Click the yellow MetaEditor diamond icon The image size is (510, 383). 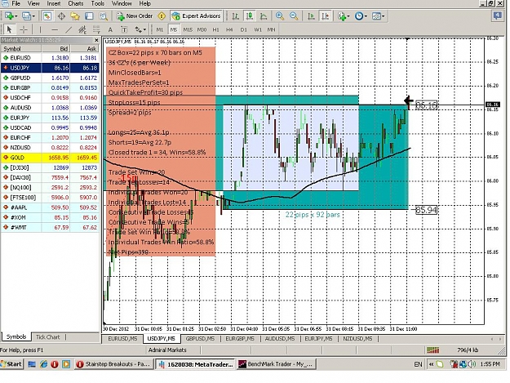[x=162, y=16]
